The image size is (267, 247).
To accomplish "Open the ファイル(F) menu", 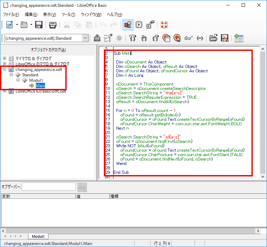I will (x=11, y=15).
